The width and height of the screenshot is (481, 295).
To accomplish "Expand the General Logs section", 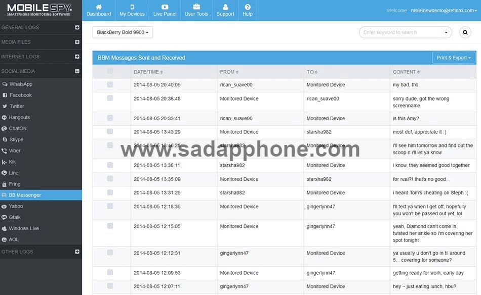I will pyautogui.click(x=77, y=27).
